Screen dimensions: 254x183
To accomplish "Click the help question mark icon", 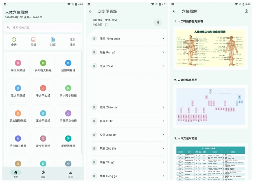I will point(246,11).
